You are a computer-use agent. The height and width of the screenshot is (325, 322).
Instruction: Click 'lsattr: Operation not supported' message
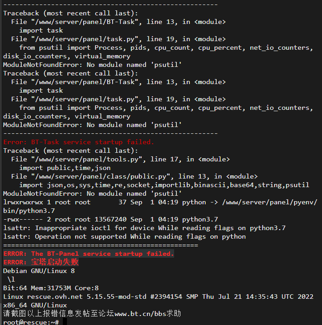pyautogui.click(x=65, y=236)
